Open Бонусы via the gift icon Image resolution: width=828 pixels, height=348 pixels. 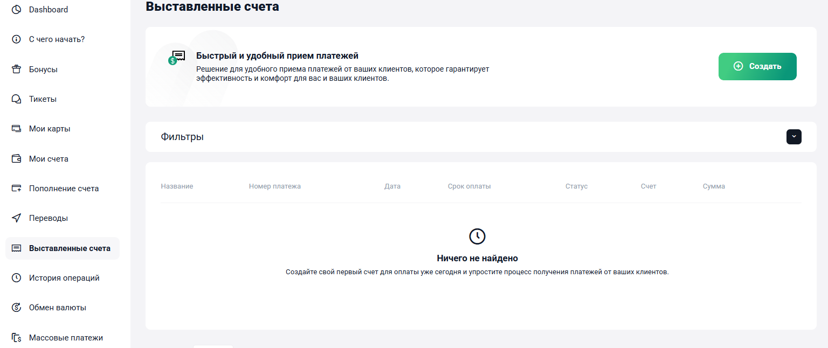pos(17,69)
